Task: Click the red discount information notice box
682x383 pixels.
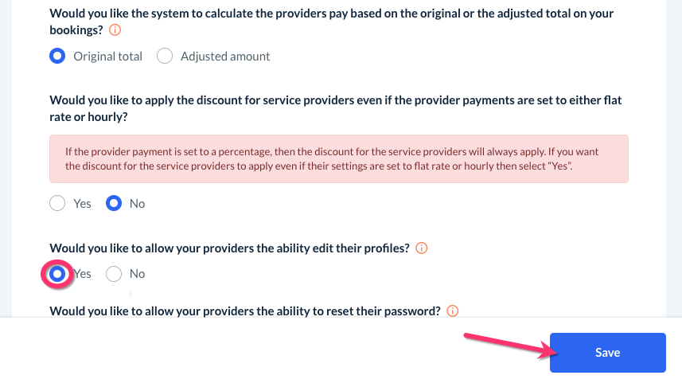Action: [x=338, y=159]
